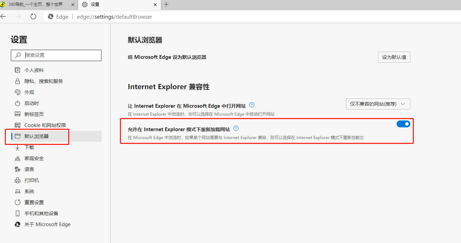461x243 pixels.
Task: Click the search settings (搜索设置) input field
Action: click(x=62, y=55)
